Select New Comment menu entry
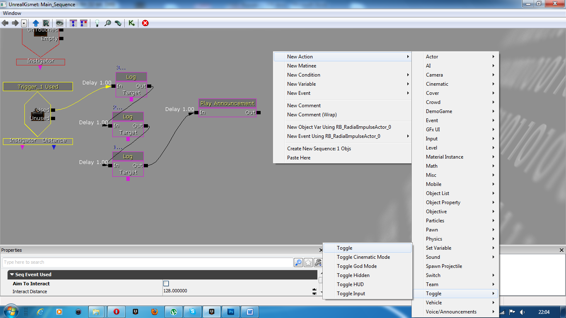Image resolution: width=566 pixels, height=318 pixels. 342,106
